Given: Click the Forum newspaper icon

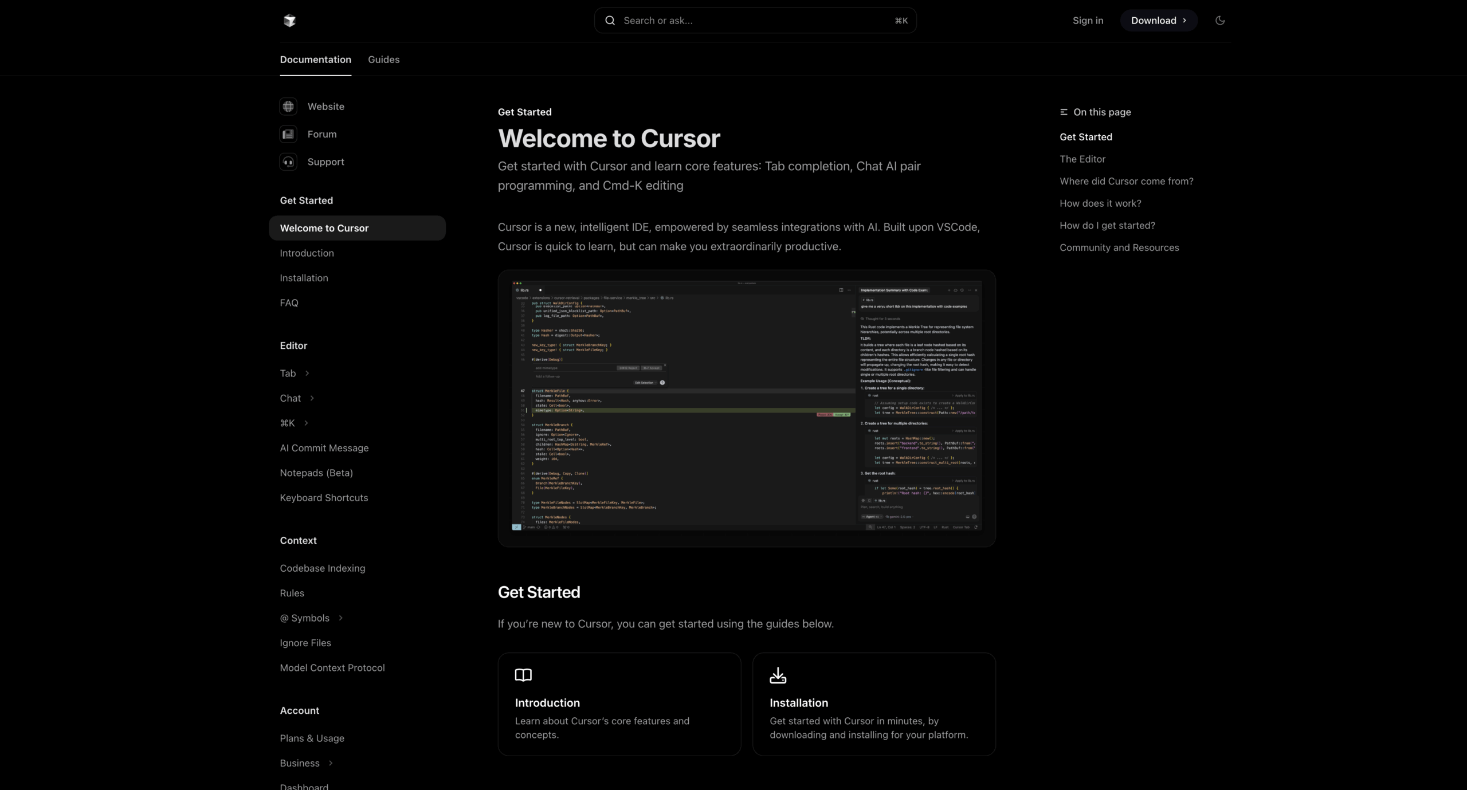Looking at the screenshot, I should point(288,134).
